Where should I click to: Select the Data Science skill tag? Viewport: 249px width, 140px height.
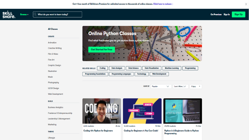coord(133,68)
